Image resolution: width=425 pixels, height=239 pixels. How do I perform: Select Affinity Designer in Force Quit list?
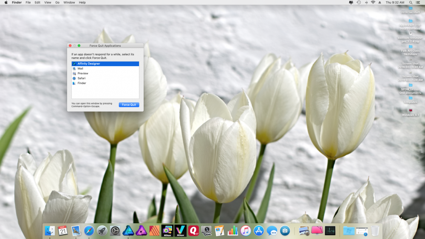pos(105,64)
